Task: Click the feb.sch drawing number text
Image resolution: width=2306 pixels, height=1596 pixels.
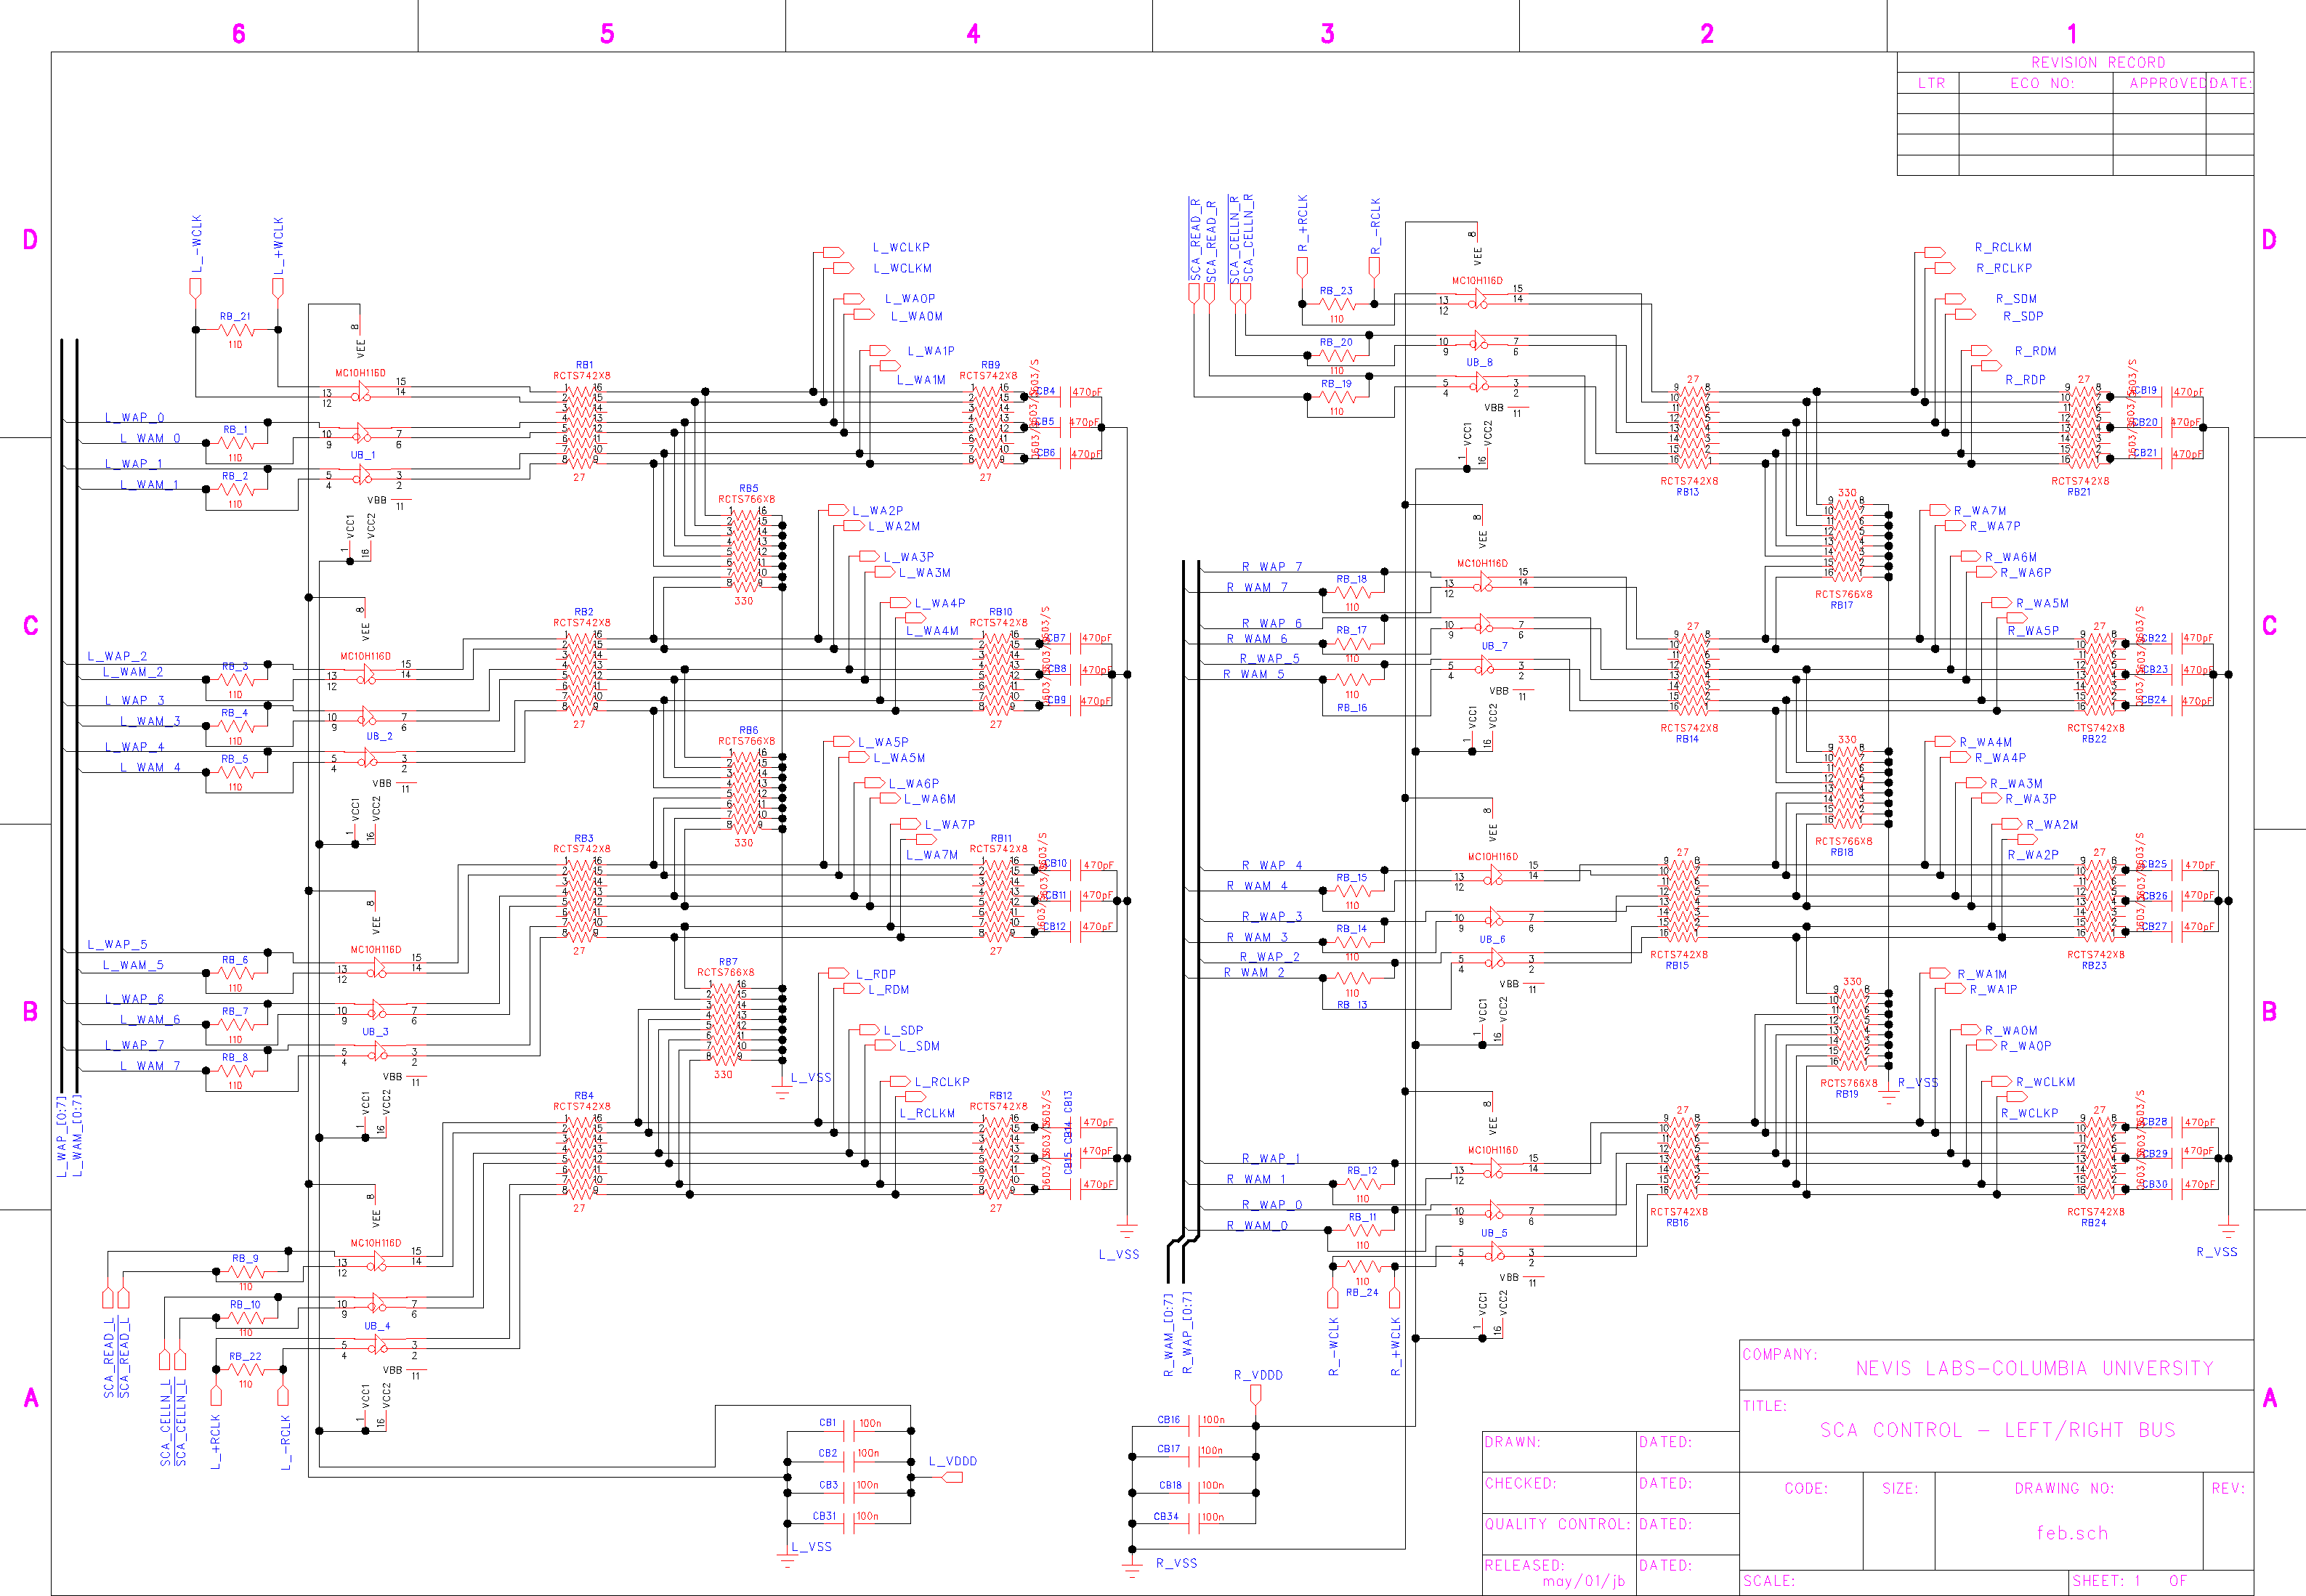Action: [x=2071, y=1533]
